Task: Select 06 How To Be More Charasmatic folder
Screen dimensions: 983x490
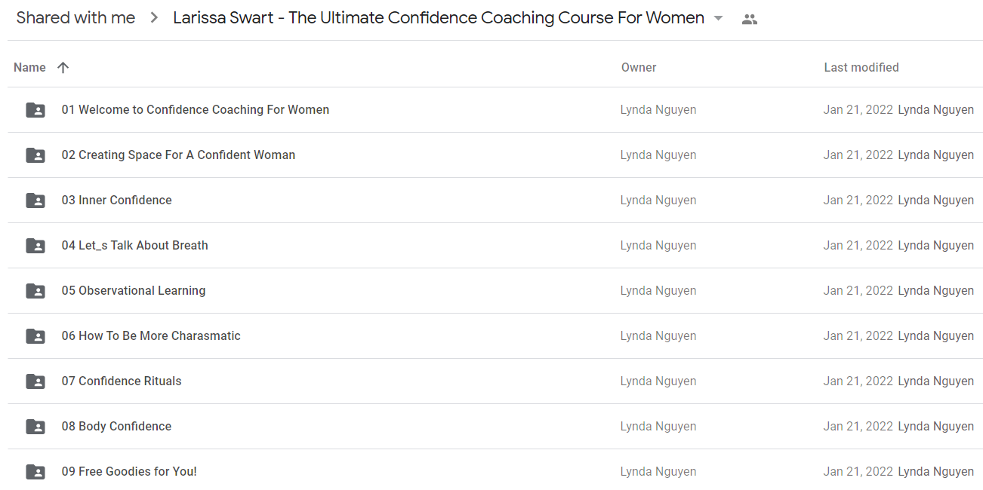Action: click(x=151, y=335)
